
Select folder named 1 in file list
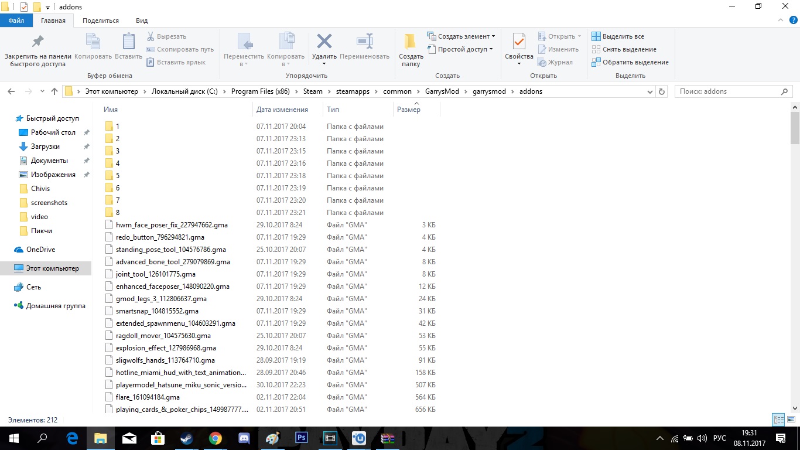(117, 127)
